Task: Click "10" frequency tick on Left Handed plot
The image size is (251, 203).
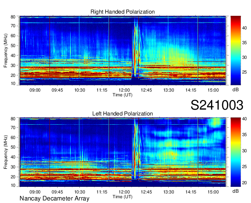Action: click(13, 185)
